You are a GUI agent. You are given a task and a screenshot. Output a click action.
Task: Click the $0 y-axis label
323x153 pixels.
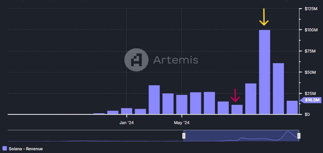[307, 114]
